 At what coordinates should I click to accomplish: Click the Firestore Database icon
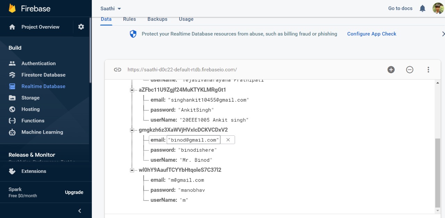point(12,75)
